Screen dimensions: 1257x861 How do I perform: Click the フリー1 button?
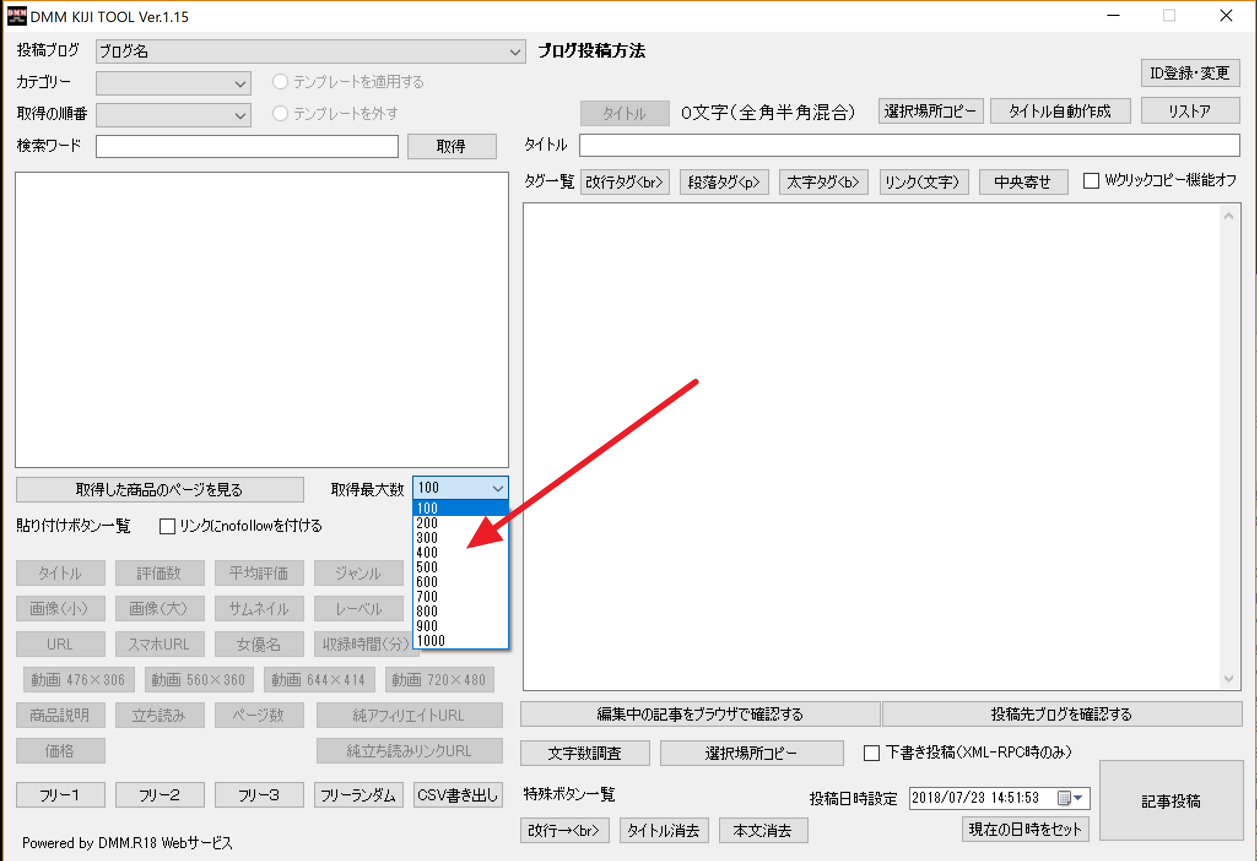coord(60,795)
